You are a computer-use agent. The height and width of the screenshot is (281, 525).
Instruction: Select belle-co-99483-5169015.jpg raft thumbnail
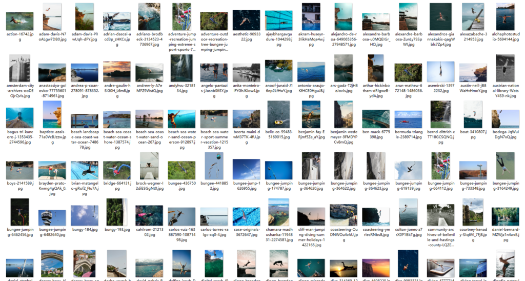point(279,114)
